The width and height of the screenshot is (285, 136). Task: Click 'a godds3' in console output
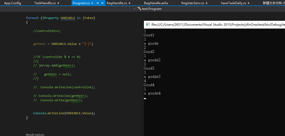click(x=152, y=77)
